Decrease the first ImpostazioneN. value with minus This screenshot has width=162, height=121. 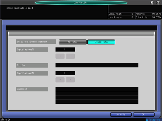coord(70,56)
